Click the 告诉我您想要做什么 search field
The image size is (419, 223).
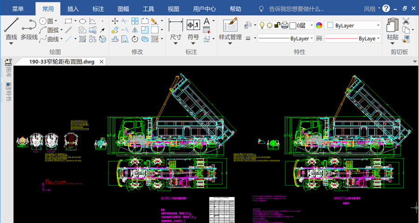(297, 9)
